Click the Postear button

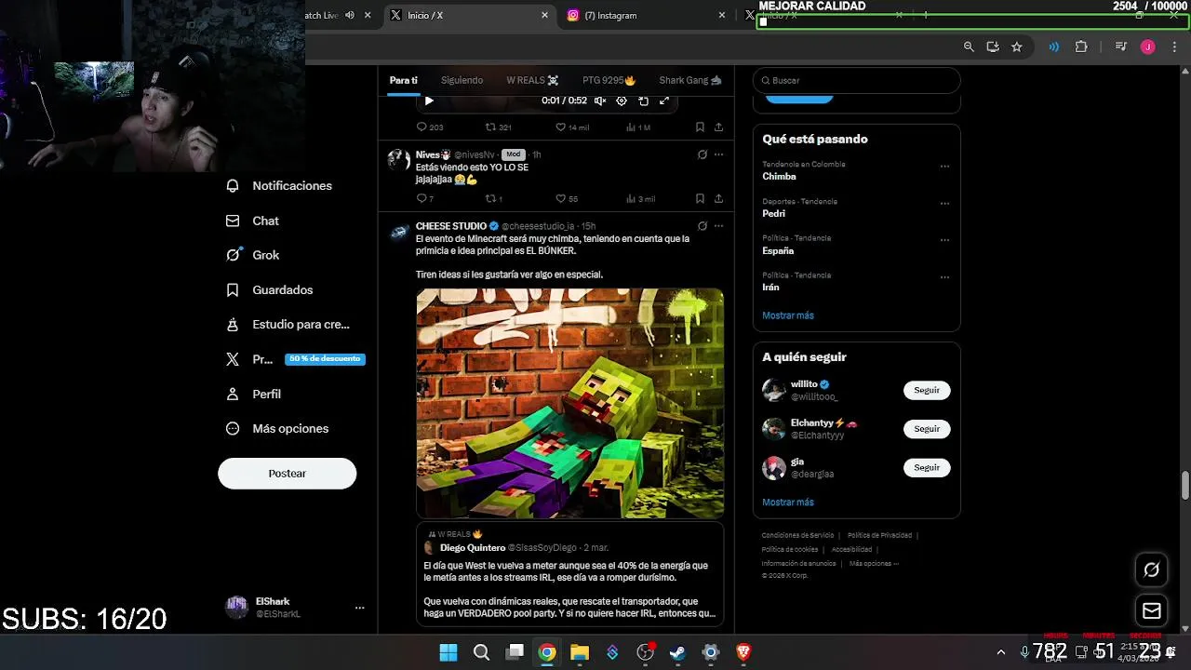pyautogui.click(x=287, y=473)
